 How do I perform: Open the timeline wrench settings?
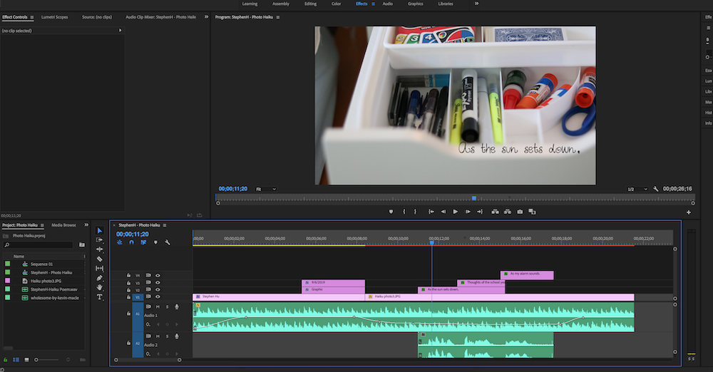(168, 242)
